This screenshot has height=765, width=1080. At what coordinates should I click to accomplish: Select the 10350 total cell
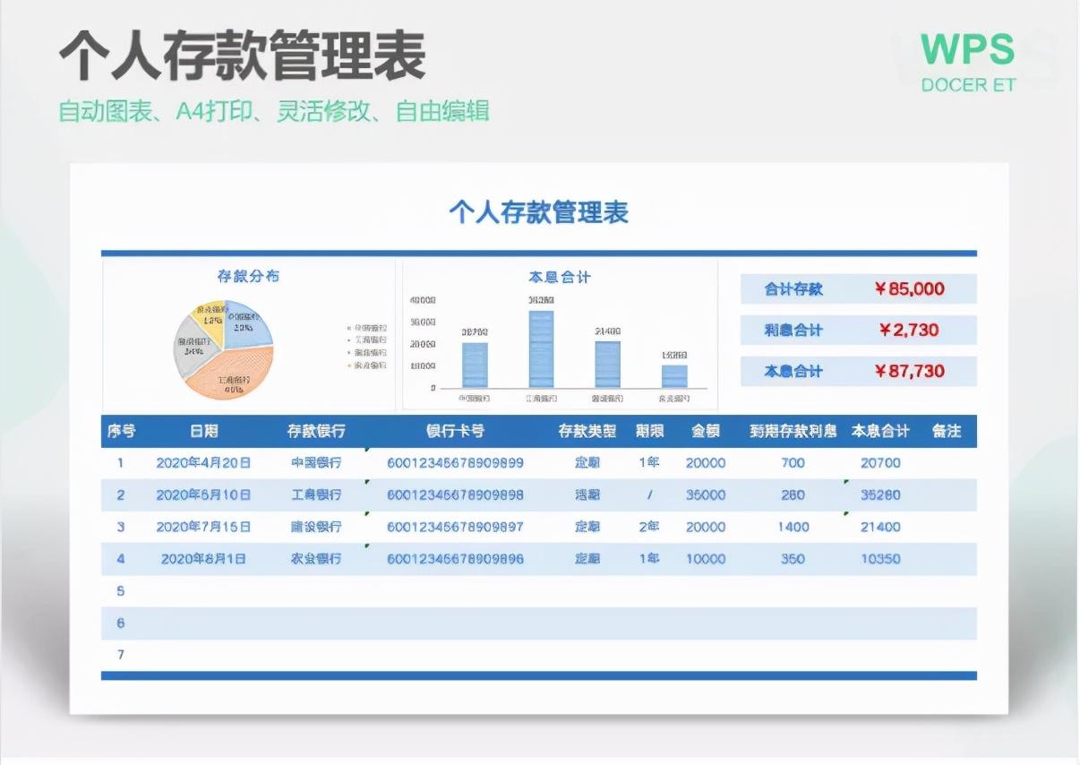(880, 559)
